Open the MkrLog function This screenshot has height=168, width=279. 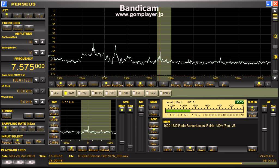tap(176, 84)
